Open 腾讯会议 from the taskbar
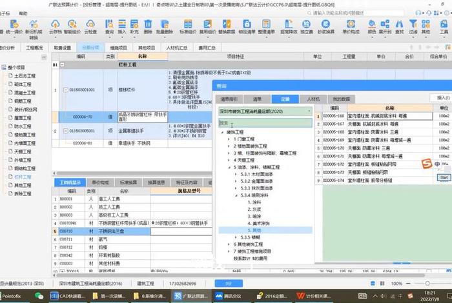Screen dimensions: 452x303 click(228, 296)
